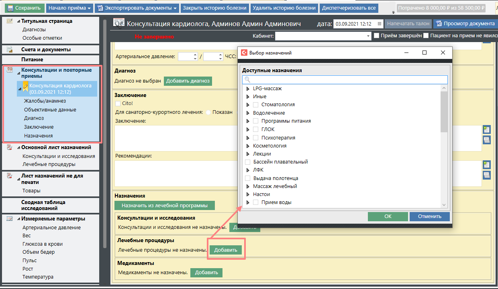Click the Добавить диагноз button

point(188,81)
